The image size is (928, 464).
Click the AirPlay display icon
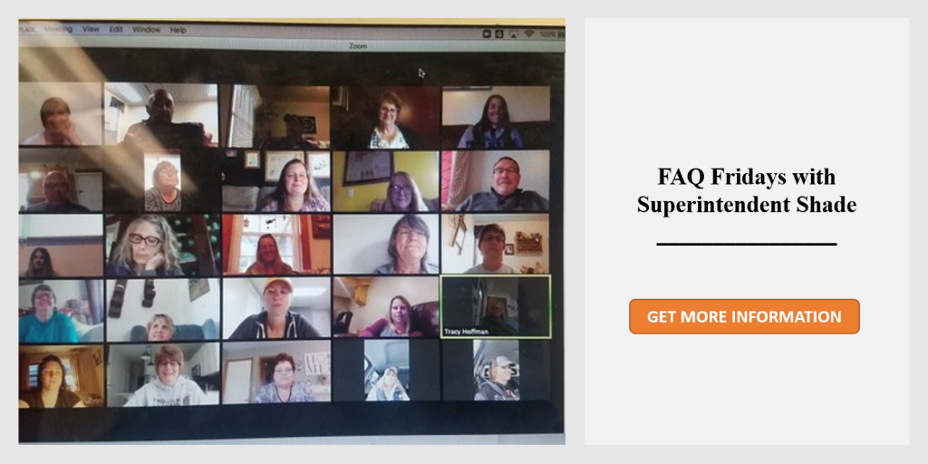[513, 34]
